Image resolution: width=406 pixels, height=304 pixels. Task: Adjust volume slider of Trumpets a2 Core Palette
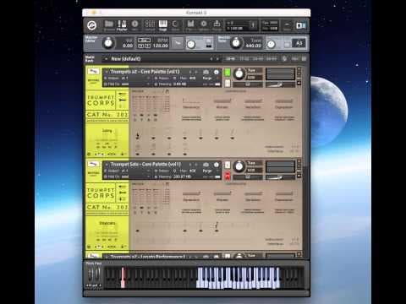pyautogui.click(x=280, y=84)
